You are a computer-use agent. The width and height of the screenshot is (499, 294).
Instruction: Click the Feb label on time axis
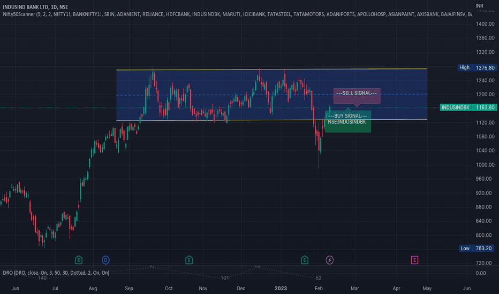[319, 288]
